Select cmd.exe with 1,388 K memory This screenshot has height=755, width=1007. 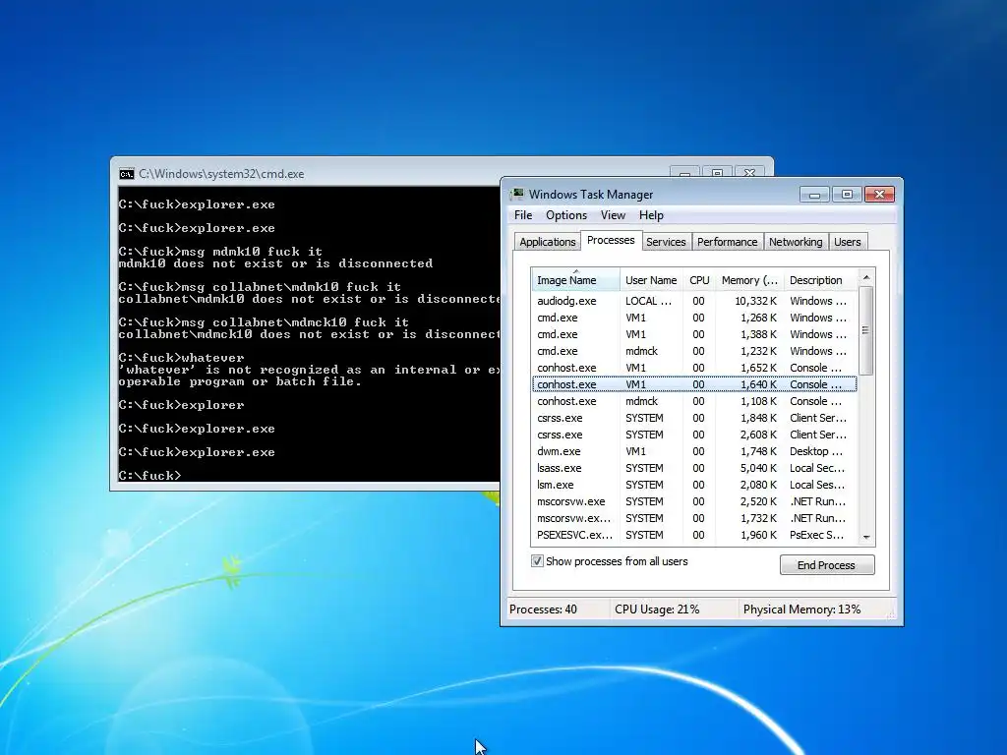[694, 334]
